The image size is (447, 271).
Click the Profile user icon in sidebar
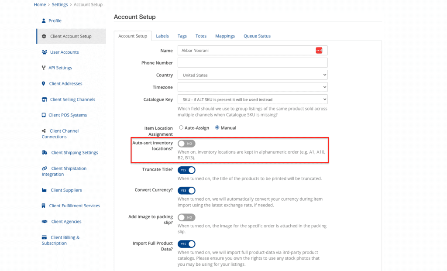[x=44, y=21]
